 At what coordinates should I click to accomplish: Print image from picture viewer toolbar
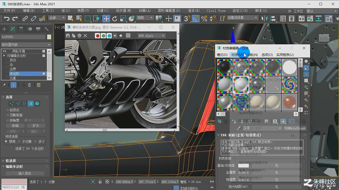79,36
